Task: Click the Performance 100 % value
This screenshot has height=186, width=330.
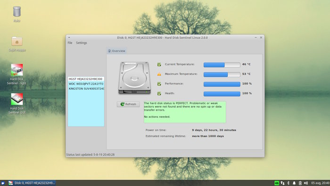Action: (247, 84)
